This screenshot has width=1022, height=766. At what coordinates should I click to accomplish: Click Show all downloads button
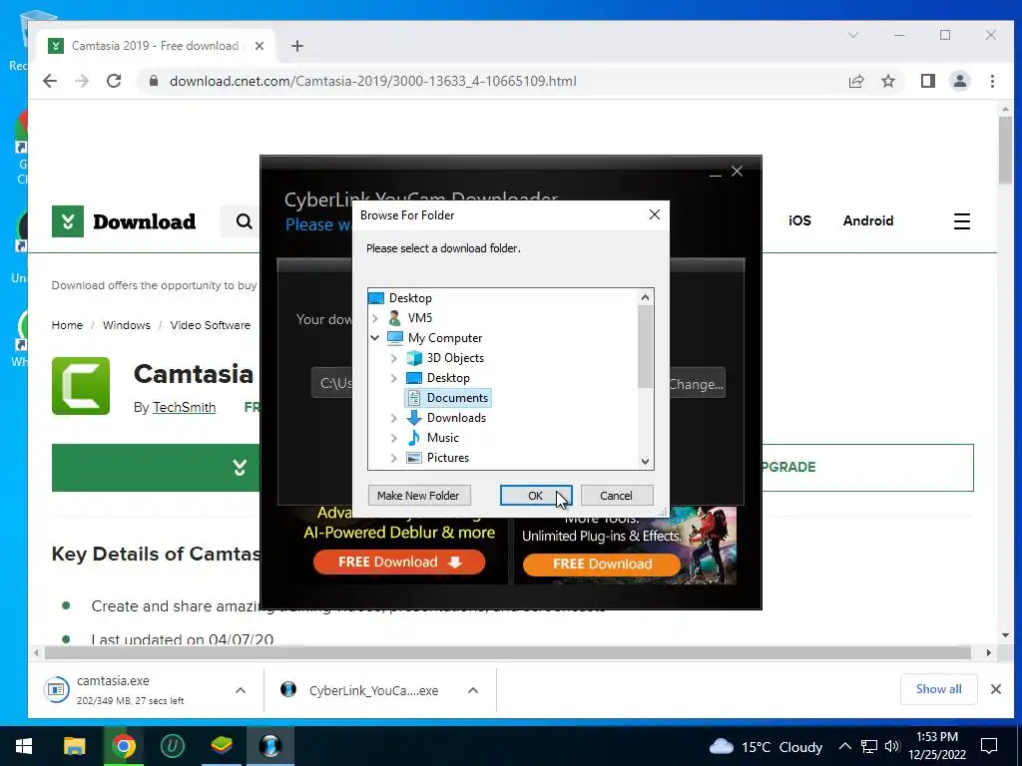coord(938,689)
